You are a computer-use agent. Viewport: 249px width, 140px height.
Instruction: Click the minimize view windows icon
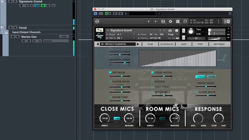click(185, 21)
